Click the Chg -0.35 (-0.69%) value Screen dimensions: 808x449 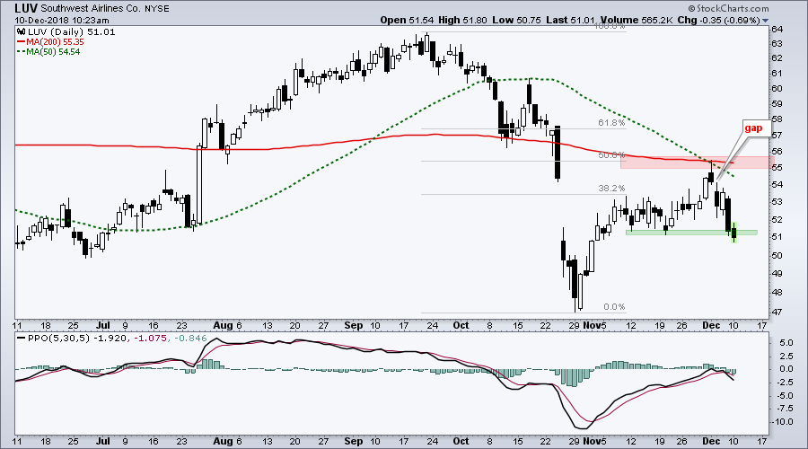point(718,20)
